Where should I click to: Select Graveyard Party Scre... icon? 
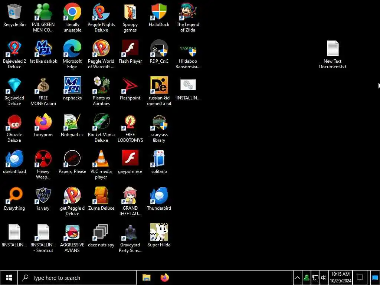130,238
